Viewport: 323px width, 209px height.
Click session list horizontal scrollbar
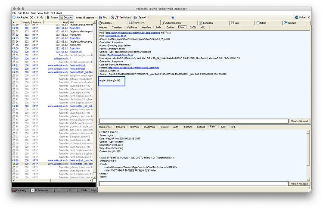pos(53,181)
